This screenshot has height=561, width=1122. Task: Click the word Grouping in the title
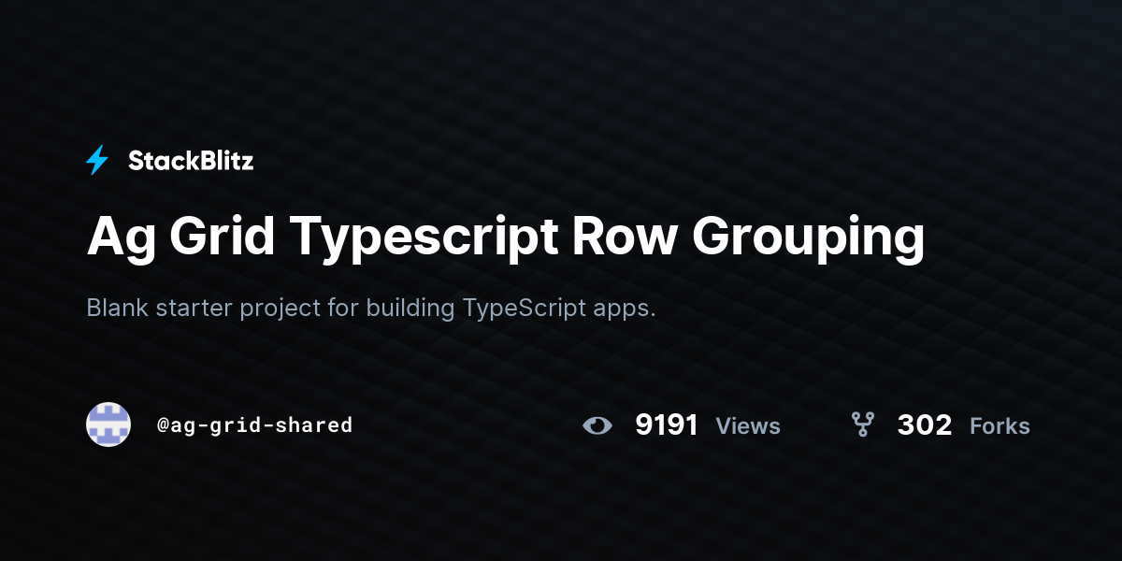[808, 237]
